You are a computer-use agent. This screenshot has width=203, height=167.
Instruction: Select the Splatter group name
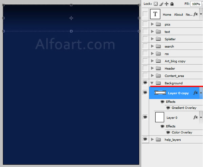pyautogui.click(x=170, y=39)
